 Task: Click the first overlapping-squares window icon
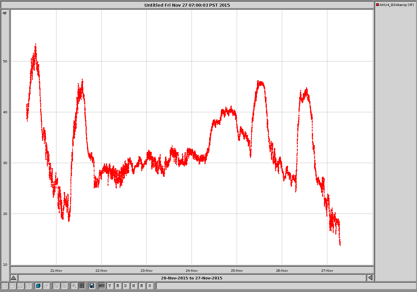point(56,286)
